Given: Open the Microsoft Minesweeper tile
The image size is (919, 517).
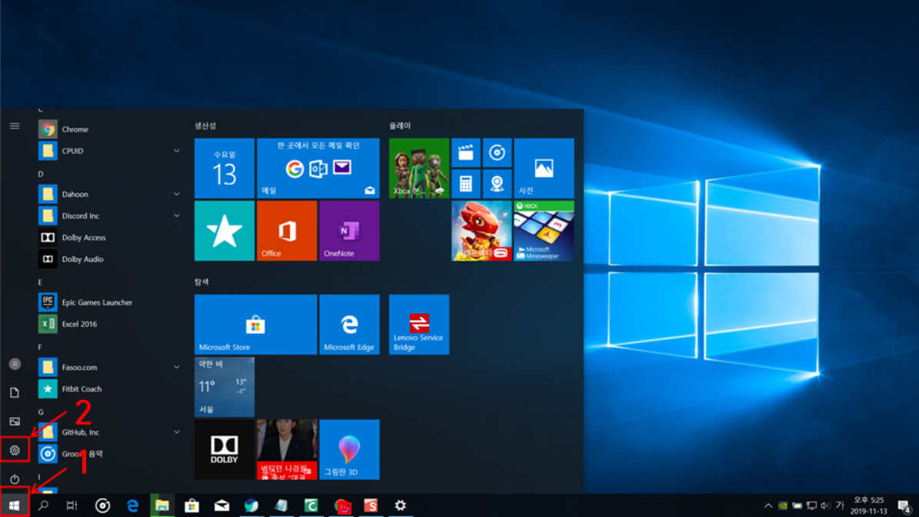Looking at the screenshot, I should tap(544, 231).
